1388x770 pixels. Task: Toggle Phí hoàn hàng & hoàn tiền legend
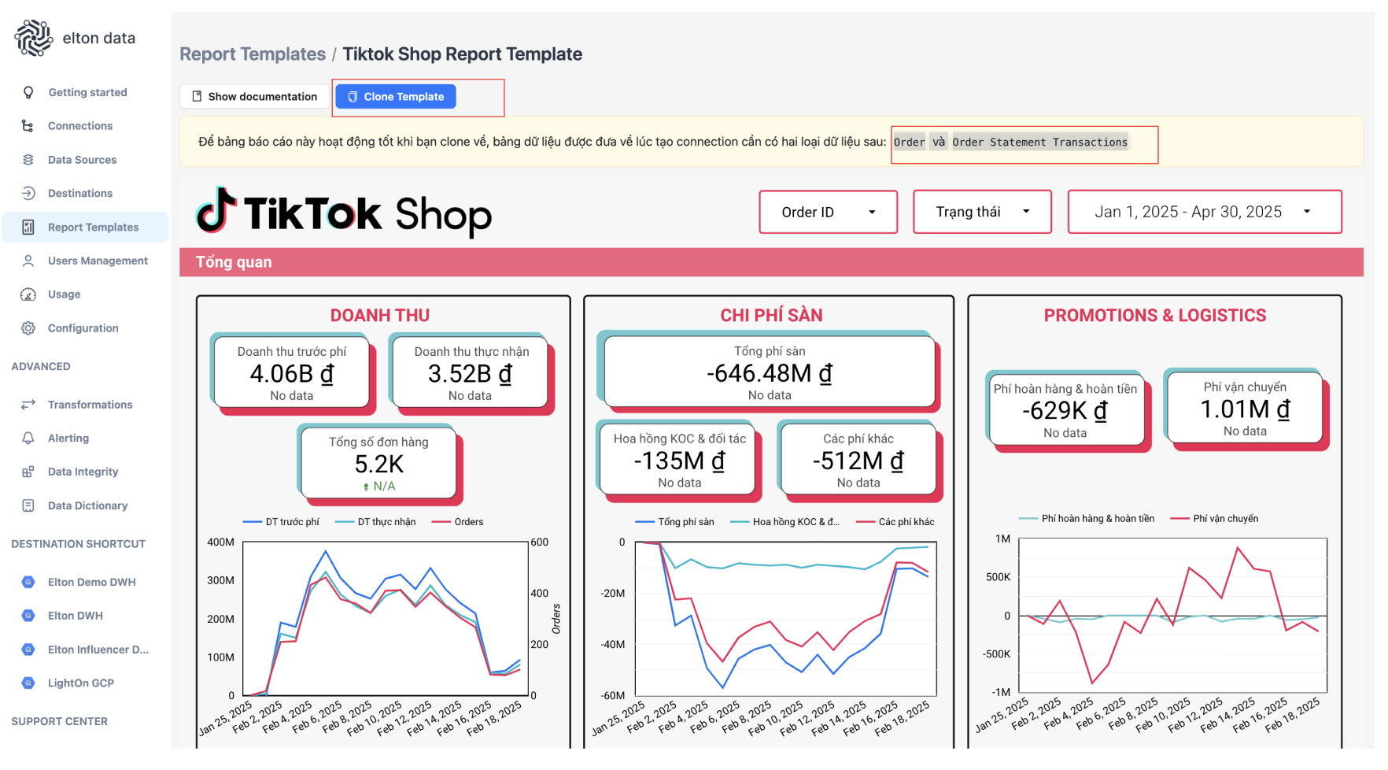(x=1087, y=519)
